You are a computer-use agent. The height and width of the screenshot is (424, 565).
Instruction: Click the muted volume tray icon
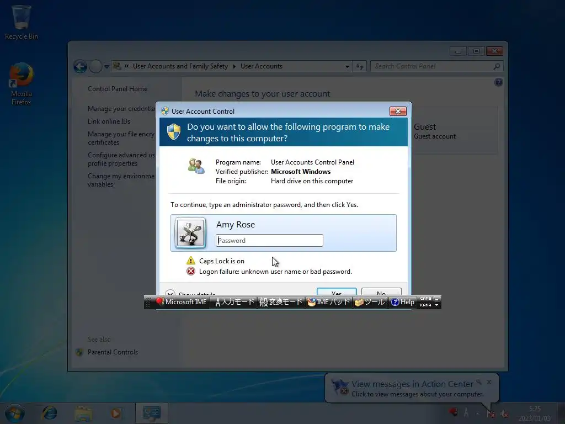(504, 413)
